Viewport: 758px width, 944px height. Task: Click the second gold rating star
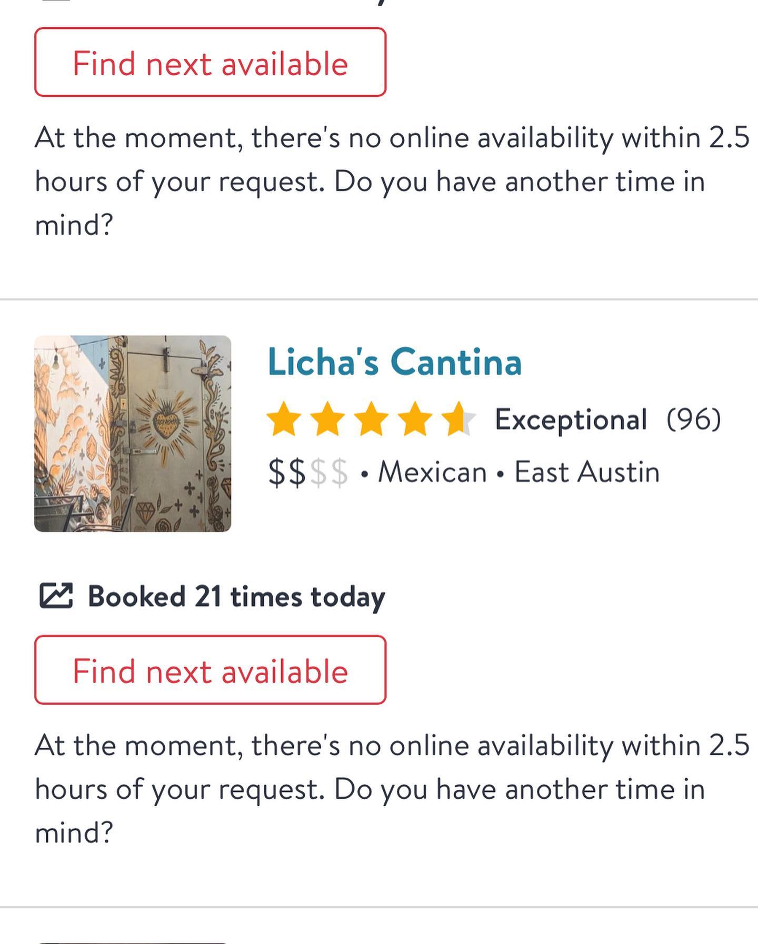(x=328, y=419)
